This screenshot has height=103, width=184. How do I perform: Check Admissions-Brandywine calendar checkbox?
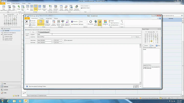coord(3,33)
